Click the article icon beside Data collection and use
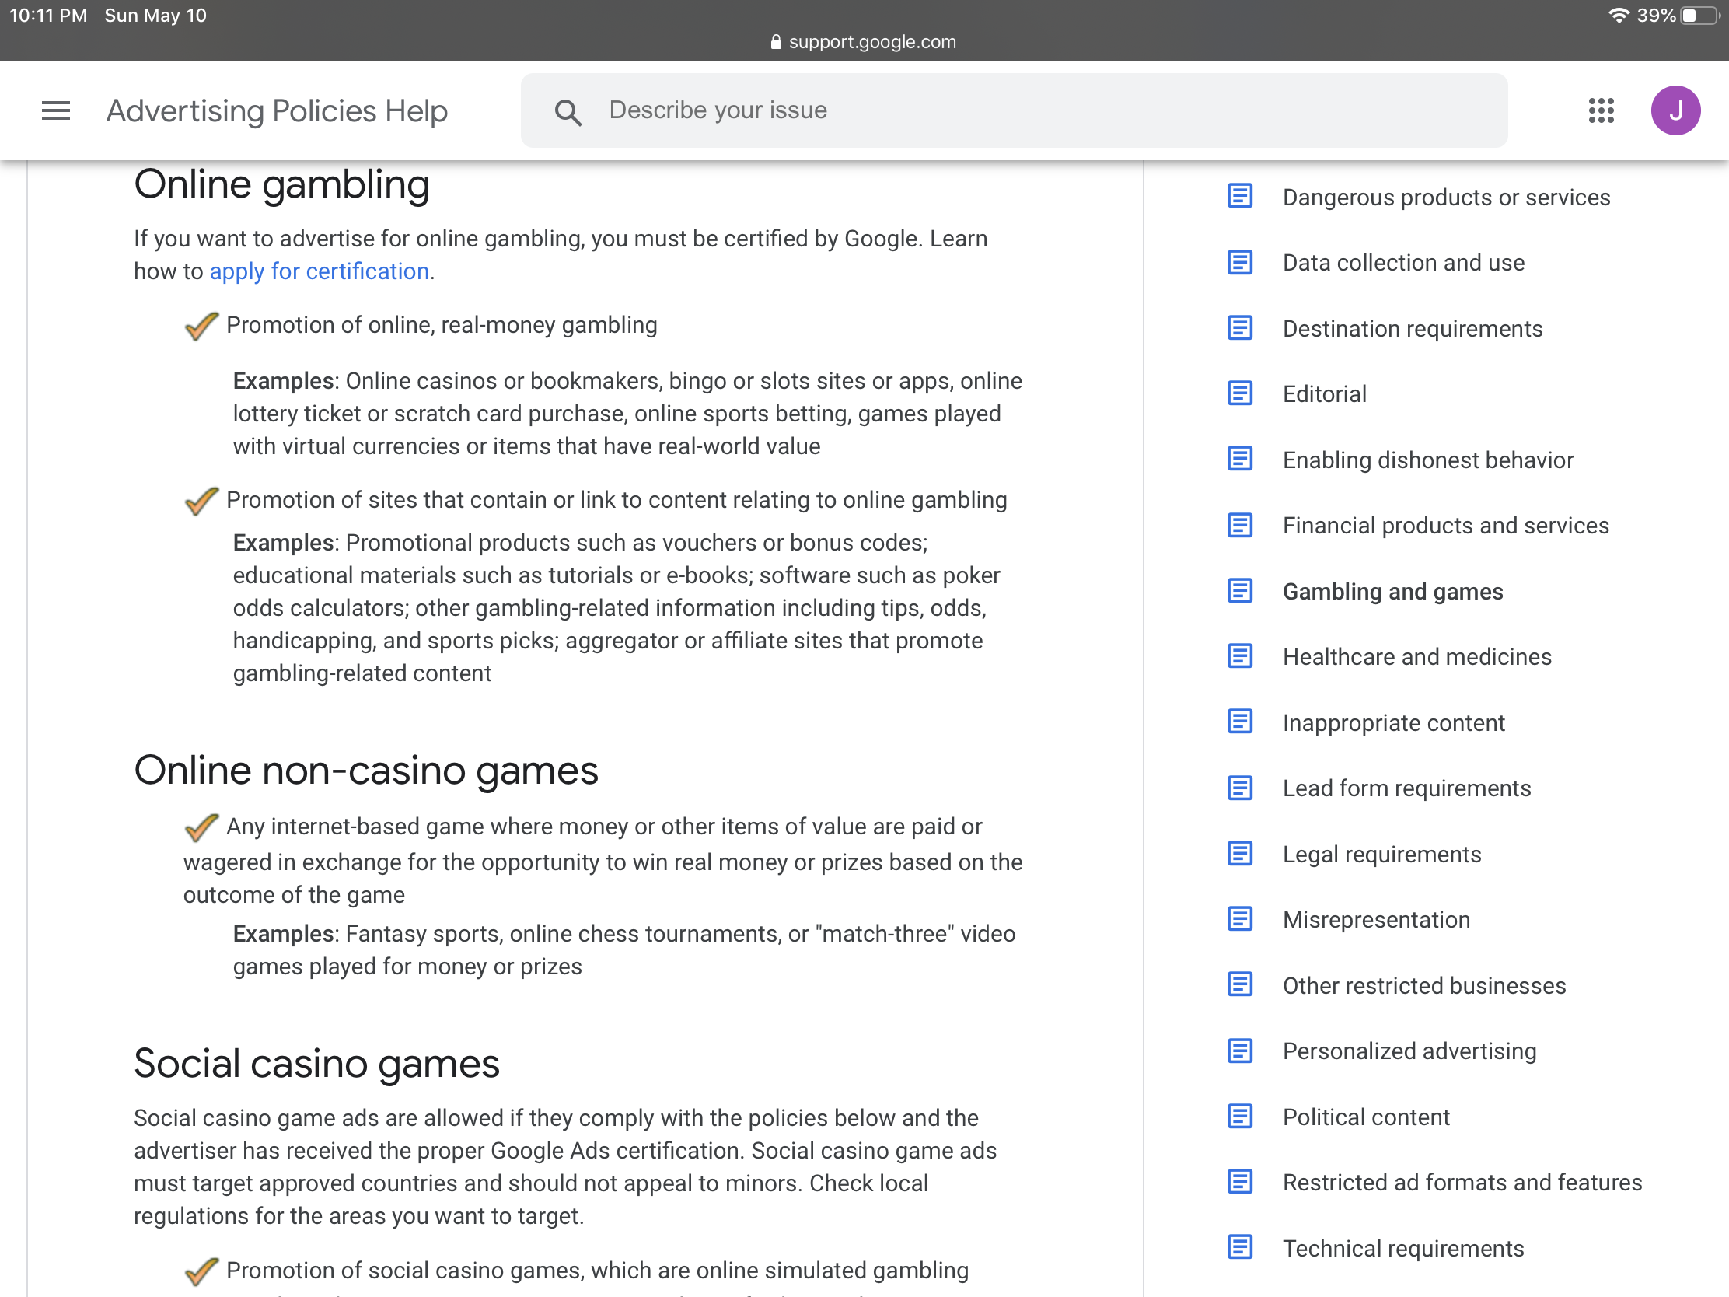 pyautogui.click(x=1239, y=262)
